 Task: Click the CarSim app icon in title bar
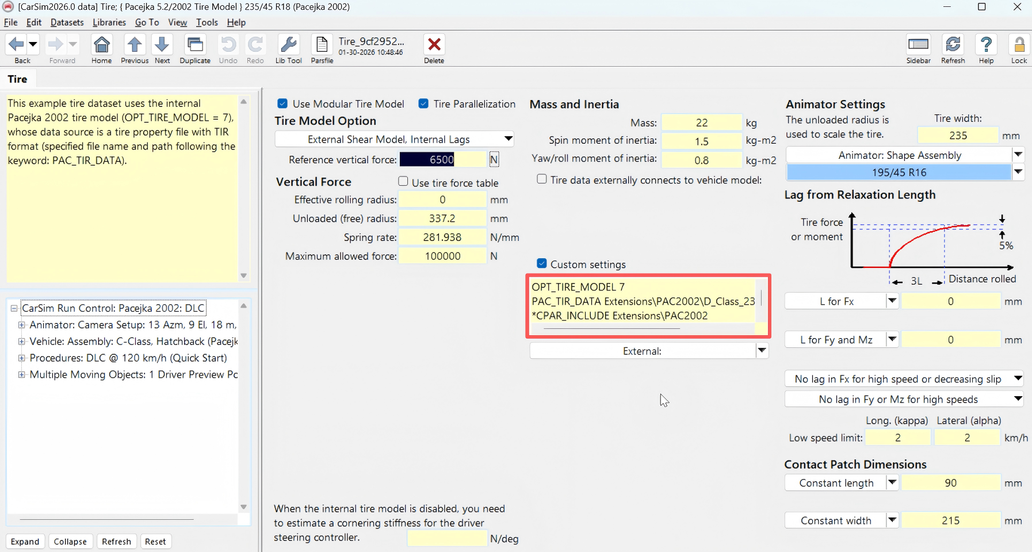click(8, 7)
